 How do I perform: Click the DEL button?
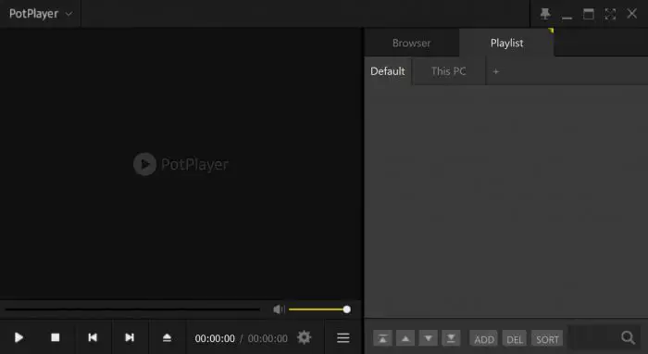click(x=515, y=339)
